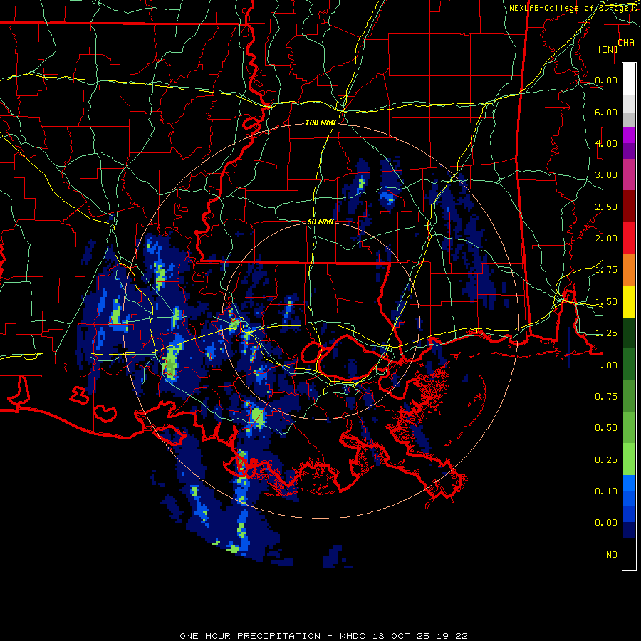Click the 0.25 legend value
641x641 pixels.
606,460
